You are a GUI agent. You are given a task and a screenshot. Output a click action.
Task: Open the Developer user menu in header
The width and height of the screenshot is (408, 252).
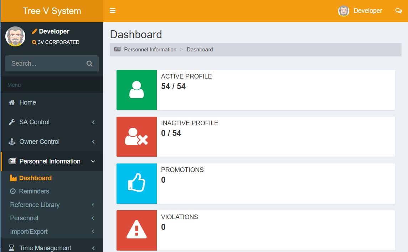point(361,11)
